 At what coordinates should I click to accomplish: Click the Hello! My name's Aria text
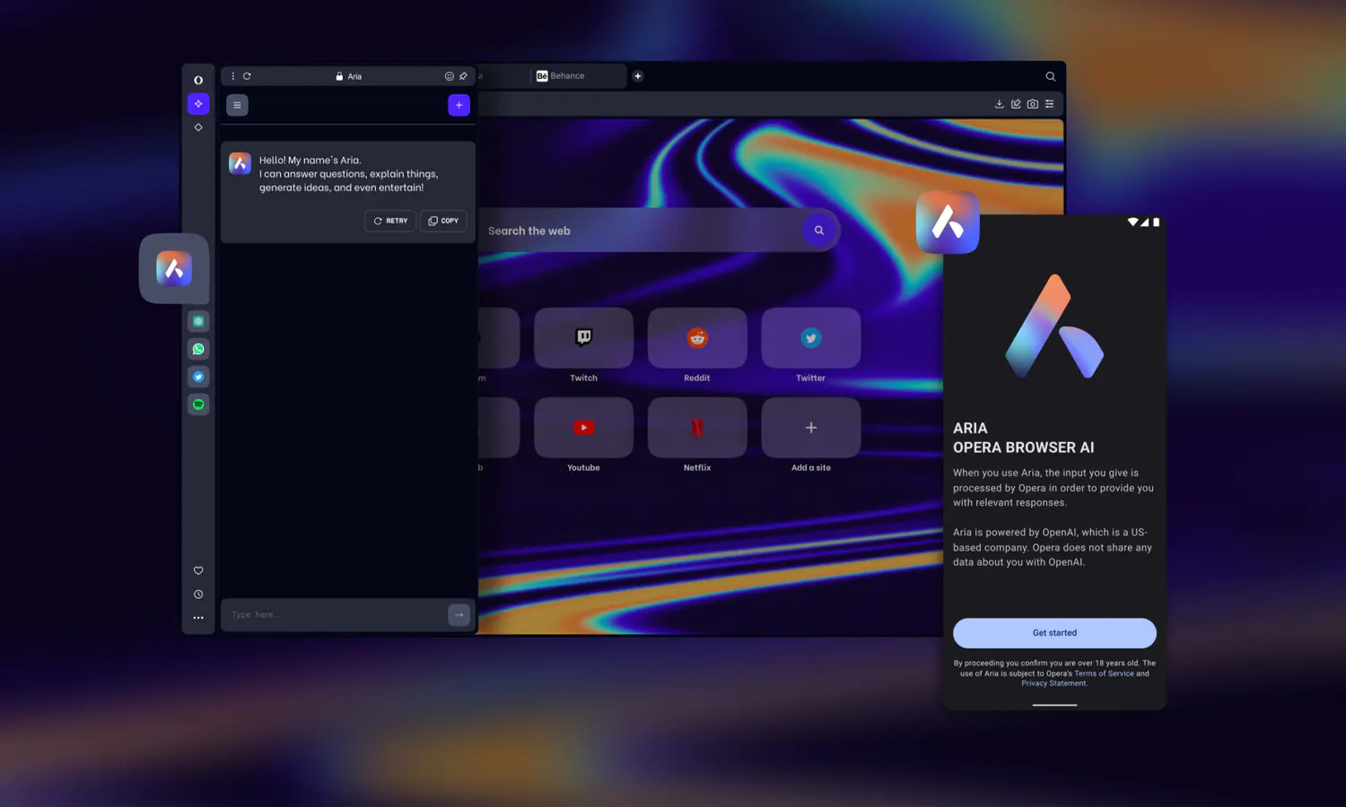(310, 161)
